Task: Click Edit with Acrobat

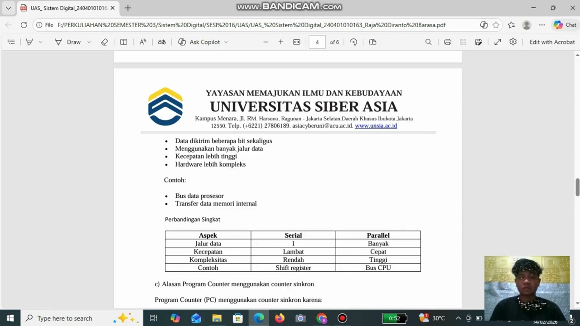Action: [x=552, y=42]
